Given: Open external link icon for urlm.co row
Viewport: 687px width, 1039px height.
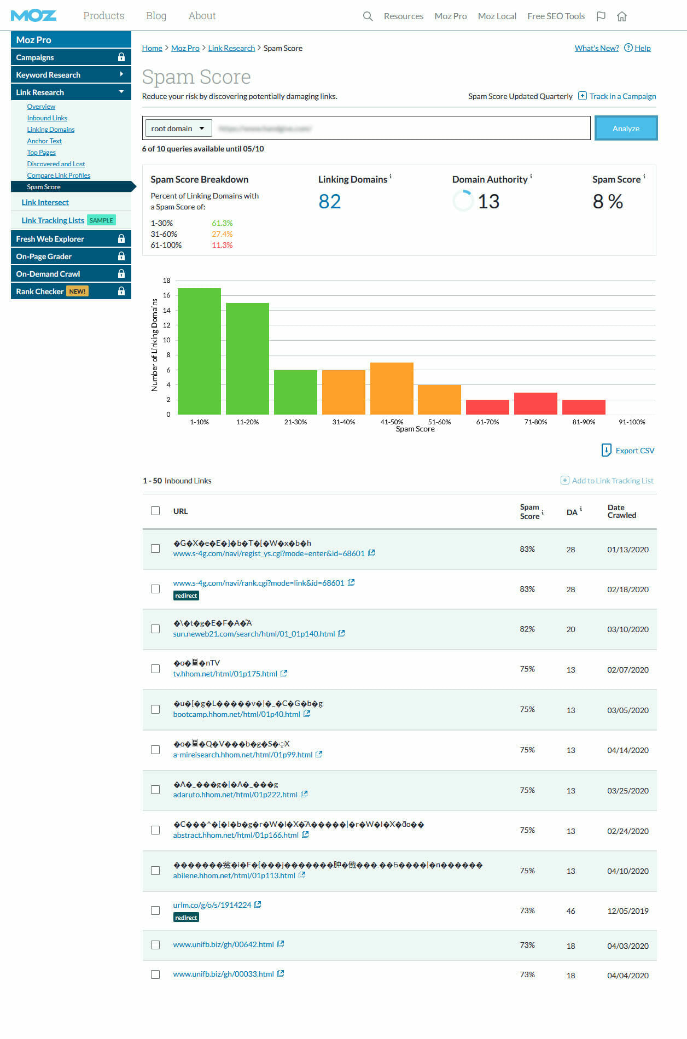Looking at the screenshot, I should 258,904.
